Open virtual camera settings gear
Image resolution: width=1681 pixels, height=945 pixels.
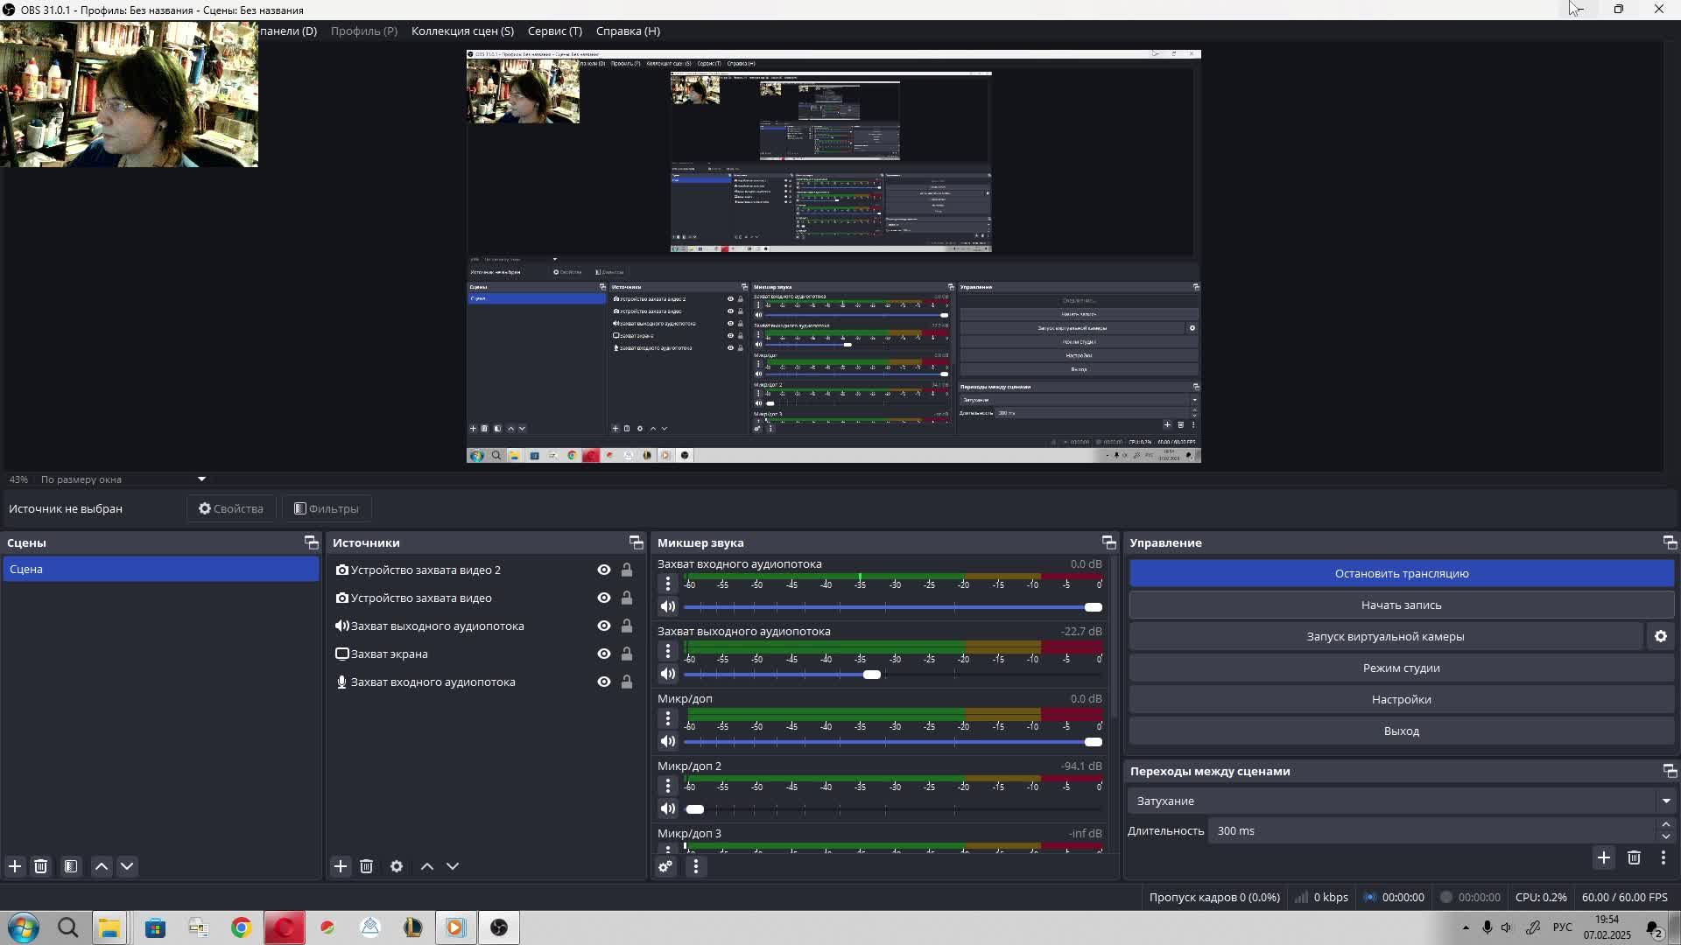pyautogui.click(x=1660, y=637)
